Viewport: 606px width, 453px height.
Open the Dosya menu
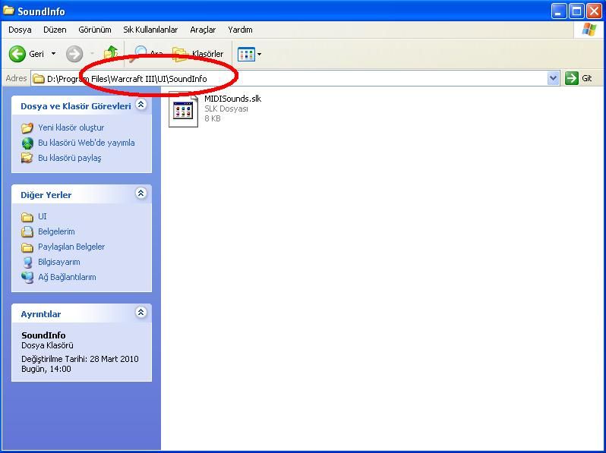20,30
